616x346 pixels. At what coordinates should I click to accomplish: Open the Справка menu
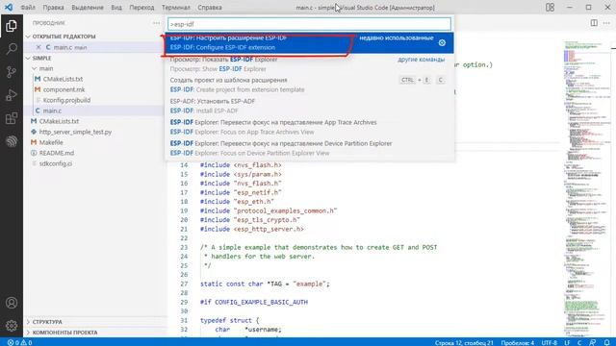click(x=210, y=8)
